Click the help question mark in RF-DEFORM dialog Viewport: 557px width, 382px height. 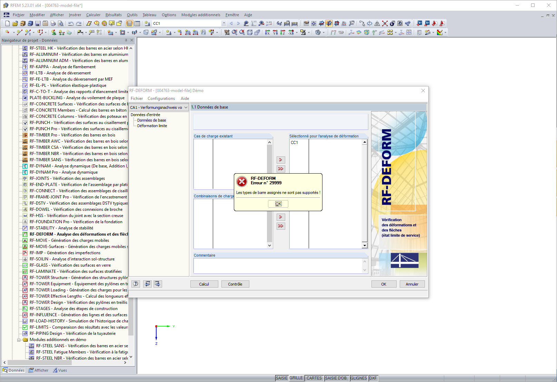tap(136, 284)
